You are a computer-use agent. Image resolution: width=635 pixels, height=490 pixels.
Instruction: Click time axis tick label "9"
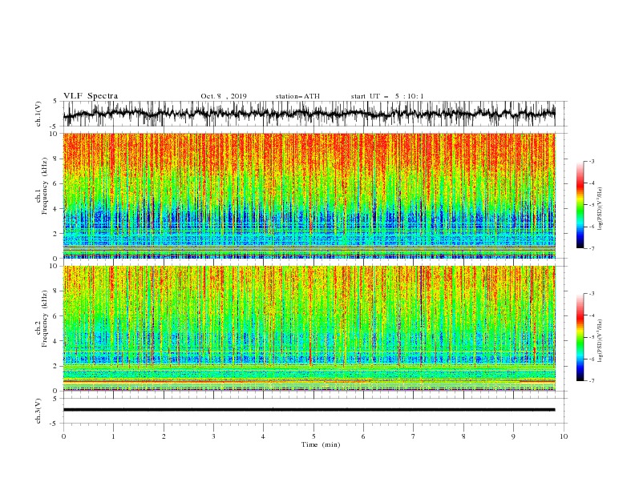[513, 436]
